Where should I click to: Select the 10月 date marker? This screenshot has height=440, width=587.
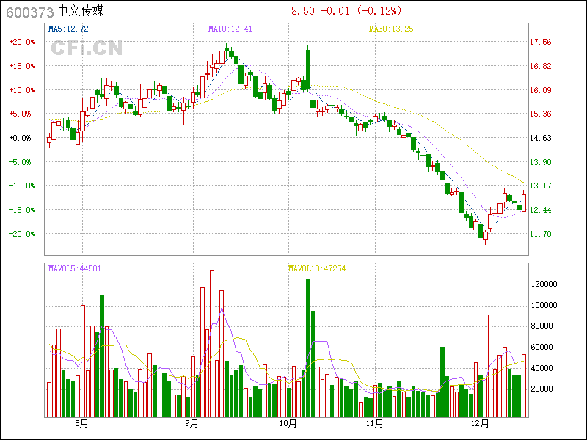point(289,424)
